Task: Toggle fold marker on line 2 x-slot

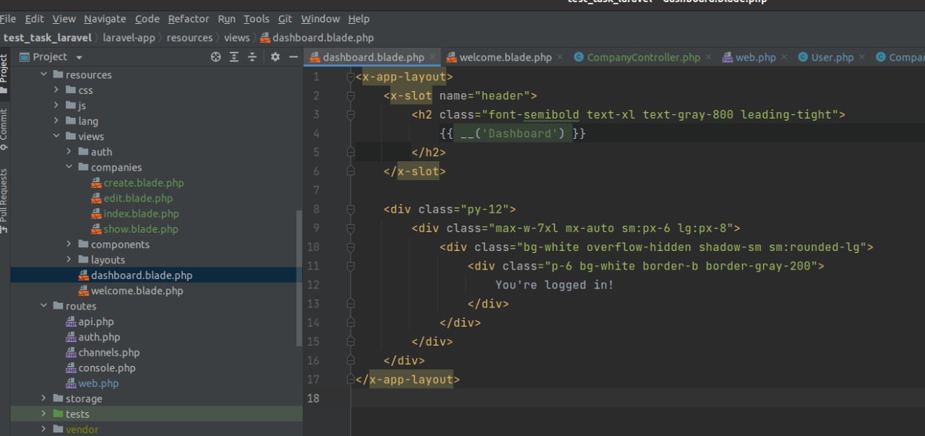Action: pyautogui.click(x=350, y=95)
